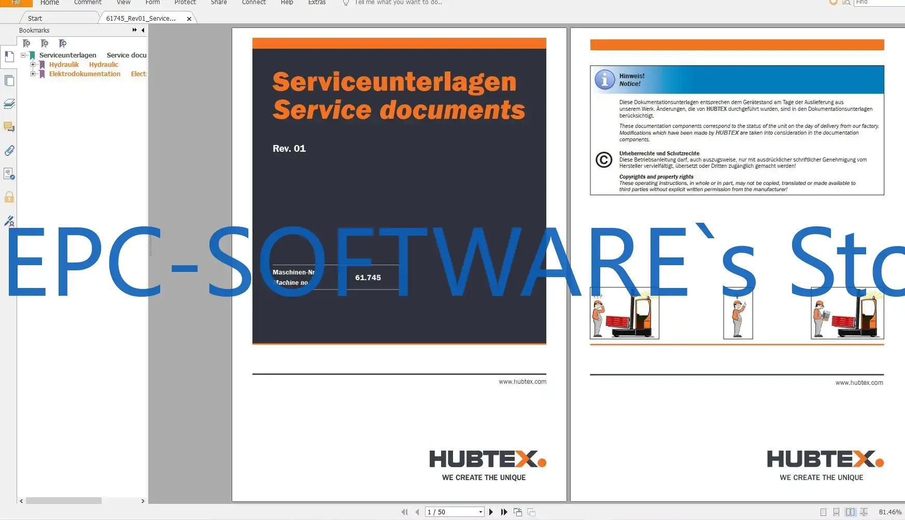The image size is (905, 520).
Task: Open the Comment ribbon tab
Action: pyautogui.click(x=88, y=3)
